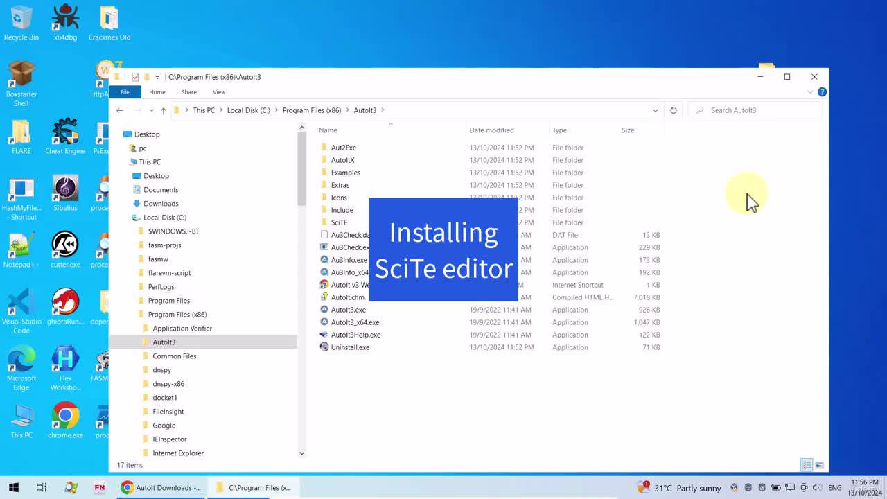
Task: Switch to large icons view button
Action: [x=819, y=465]
